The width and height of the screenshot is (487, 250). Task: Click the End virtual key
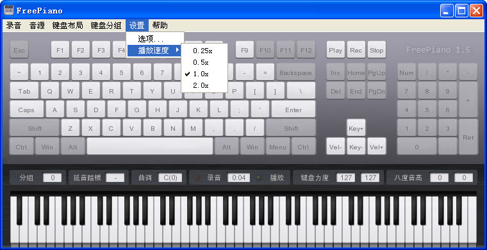tap(356, 90)
